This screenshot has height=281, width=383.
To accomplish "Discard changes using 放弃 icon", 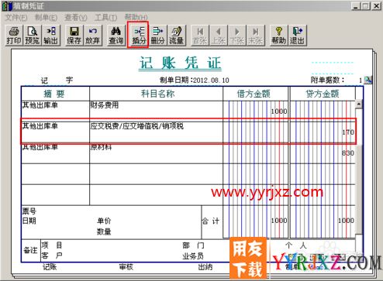I will tap(92, 36).
